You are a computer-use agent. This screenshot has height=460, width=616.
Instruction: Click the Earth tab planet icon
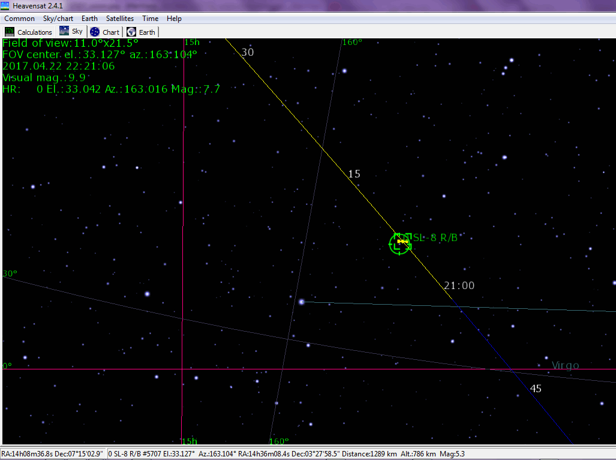131,32
